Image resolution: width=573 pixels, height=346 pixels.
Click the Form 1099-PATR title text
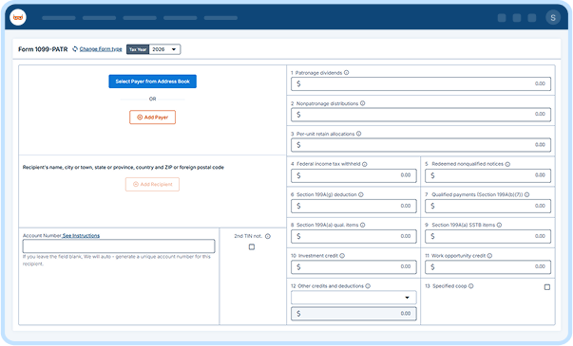pos(43,49)
